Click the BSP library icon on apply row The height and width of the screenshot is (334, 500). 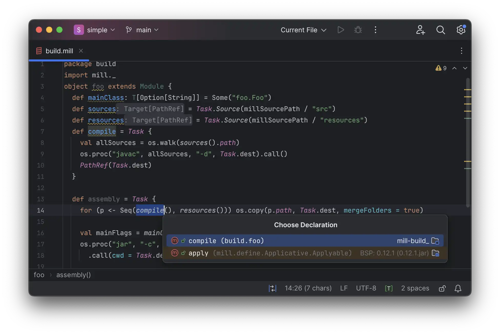[435, 253]
